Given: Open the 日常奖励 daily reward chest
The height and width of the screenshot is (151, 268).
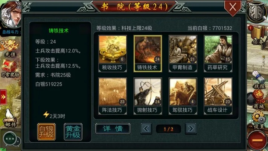Looking at the screenshot, I should click(x=10, y=68).
